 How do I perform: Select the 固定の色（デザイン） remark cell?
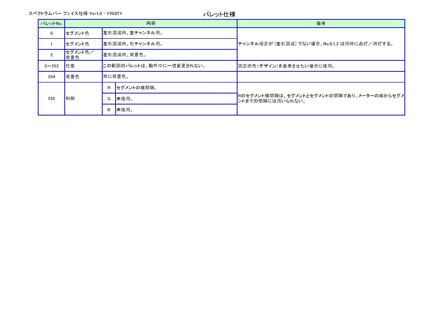point(321,66)
